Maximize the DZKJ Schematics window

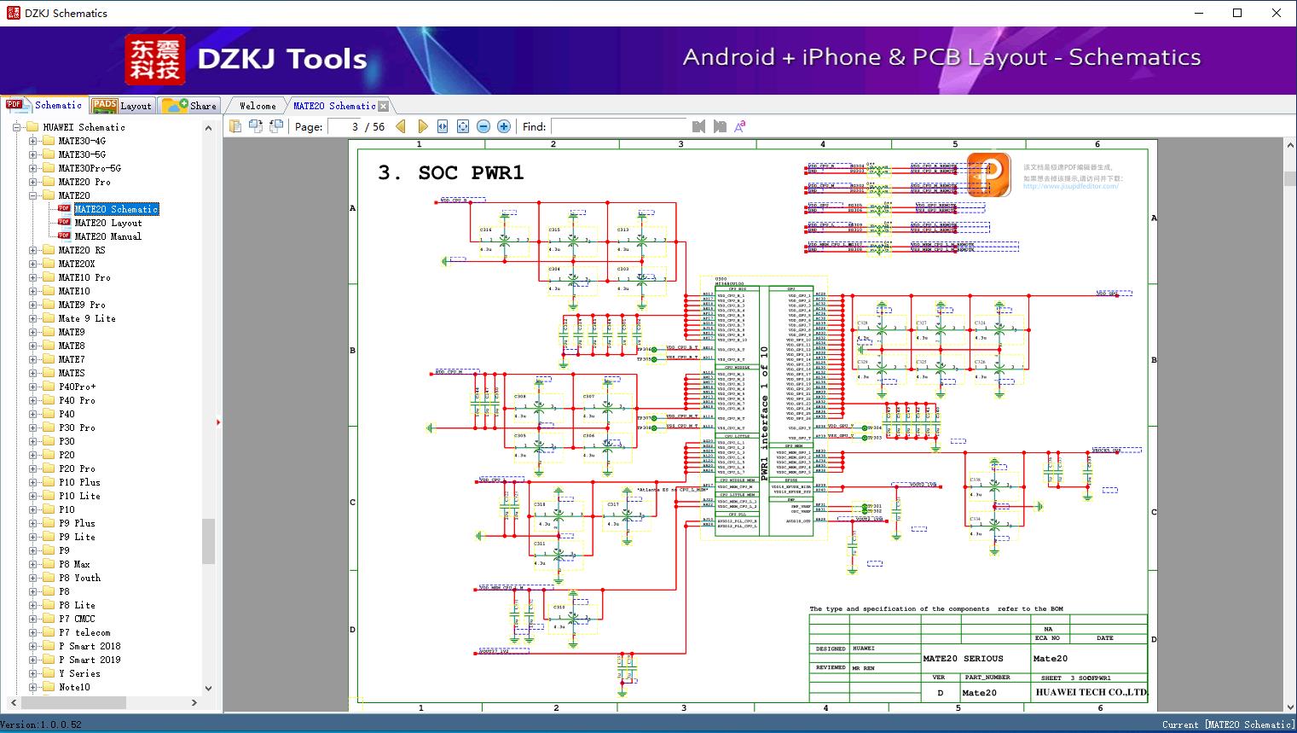(x=1237, y=13)
